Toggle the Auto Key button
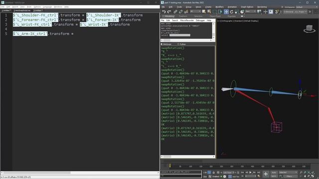 274,173
